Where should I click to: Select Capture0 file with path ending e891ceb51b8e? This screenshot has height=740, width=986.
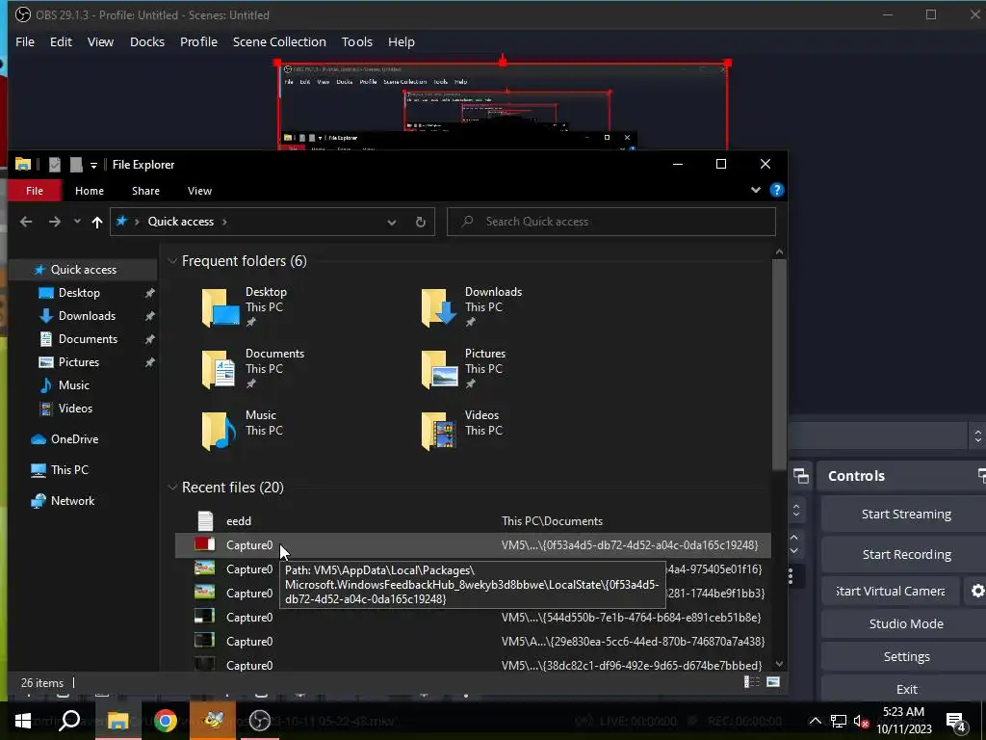pyautogui.click(x=473, y=618)
